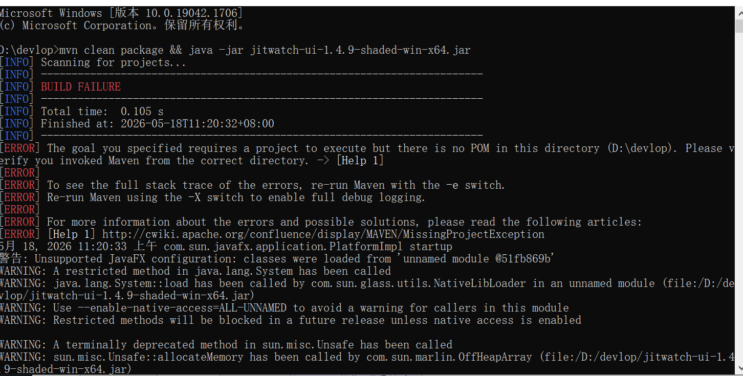
Task: Click the Microsoft Corporation copyright line
Action: 123,26
